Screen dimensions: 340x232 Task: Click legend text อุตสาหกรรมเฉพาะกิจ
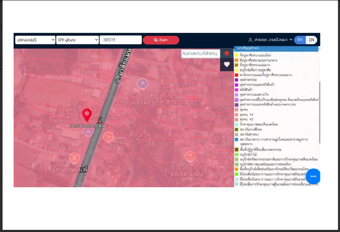254,95
